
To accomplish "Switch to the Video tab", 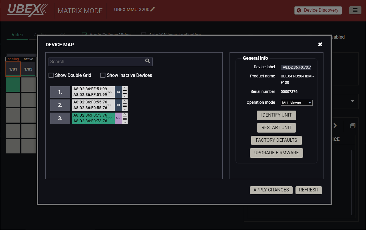I will (x=17, y=35).
